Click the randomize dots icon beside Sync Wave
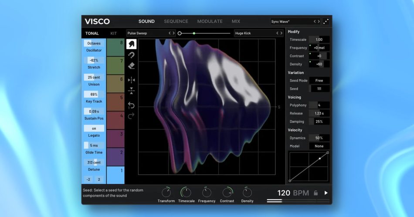 point(326,21)
